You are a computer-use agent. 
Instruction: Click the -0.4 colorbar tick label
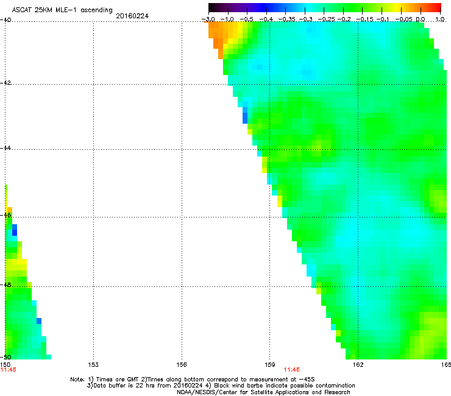point(266,19)
